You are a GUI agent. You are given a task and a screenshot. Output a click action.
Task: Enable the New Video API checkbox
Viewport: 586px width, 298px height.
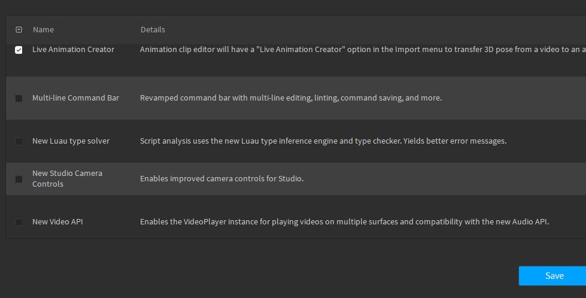pos(19,222)
